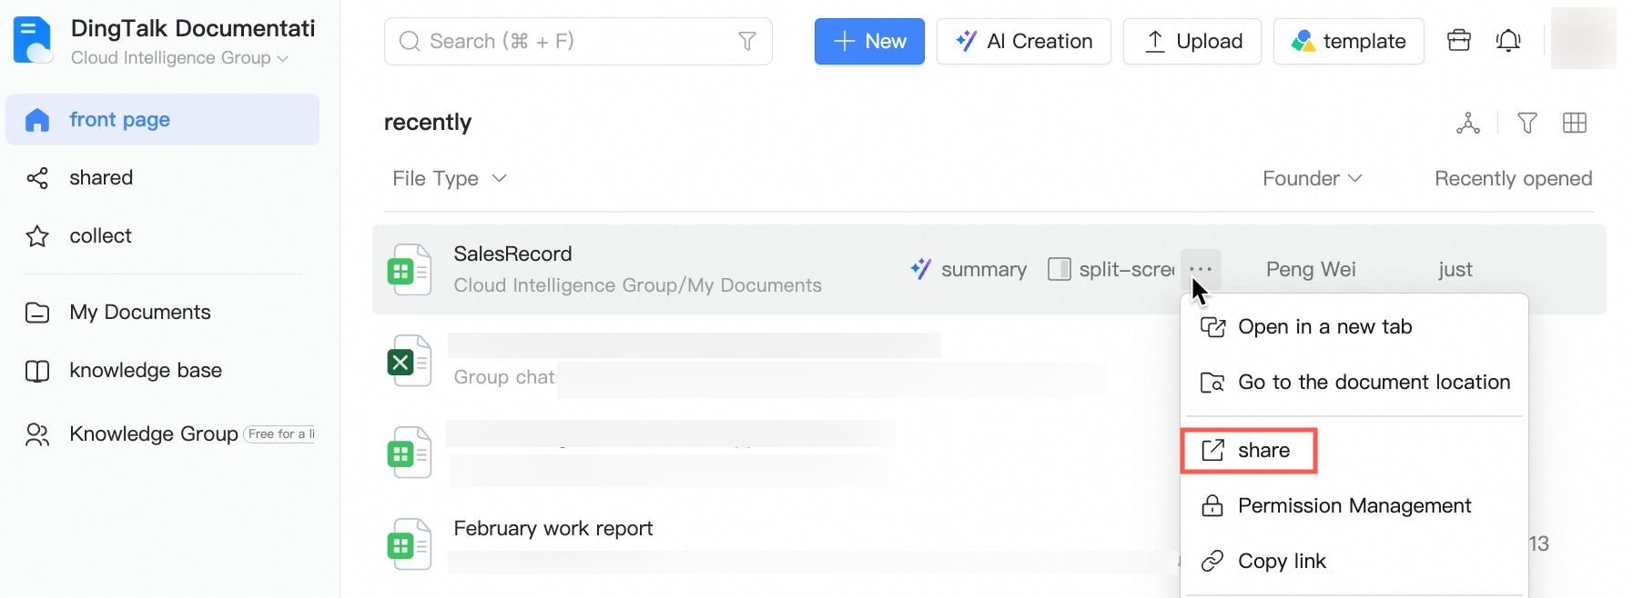This screenshot has width=1633, height=598.
Task: Open Permission Management from context menu
Action: 1354,506
